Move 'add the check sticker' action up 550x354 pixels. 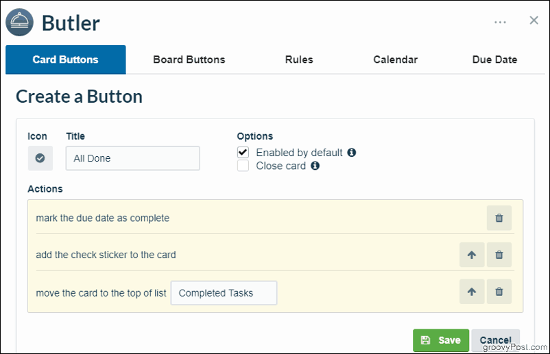click(x=472, y=255)
